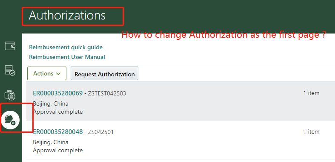
Task: Open the Reimbusement quick guide link
Action: pyautogui.click(x=66, y=47)
